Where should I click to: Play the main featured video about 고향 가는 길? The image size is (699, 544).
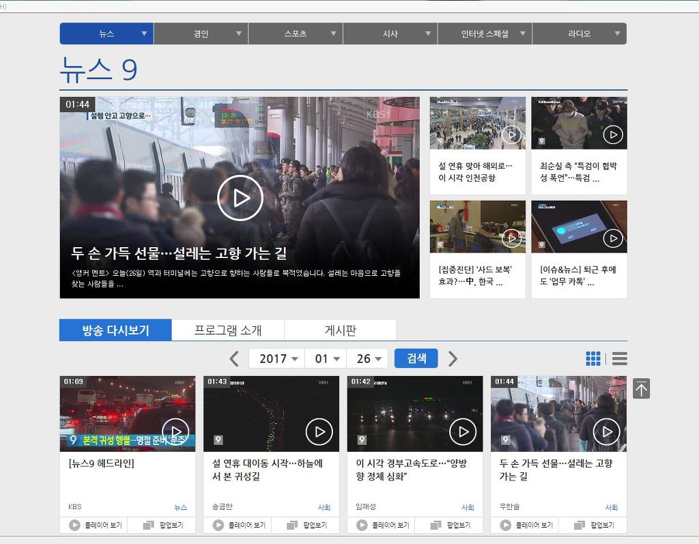click(240, 198)
